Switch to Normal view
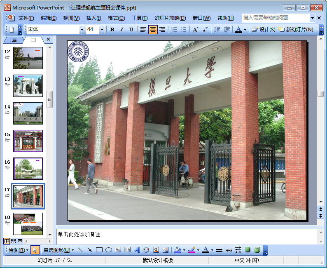 click(x=7, y=241)
